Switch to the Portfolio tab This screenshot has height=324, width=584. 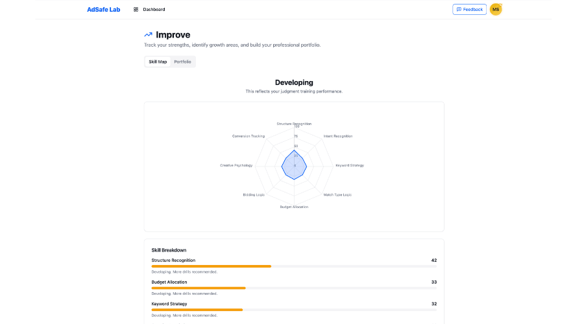[182, 62]
